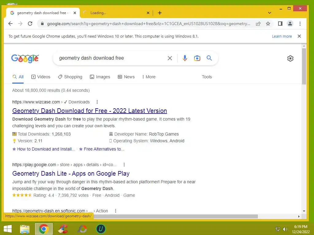Open options for softonic.com result

(116, 211)
